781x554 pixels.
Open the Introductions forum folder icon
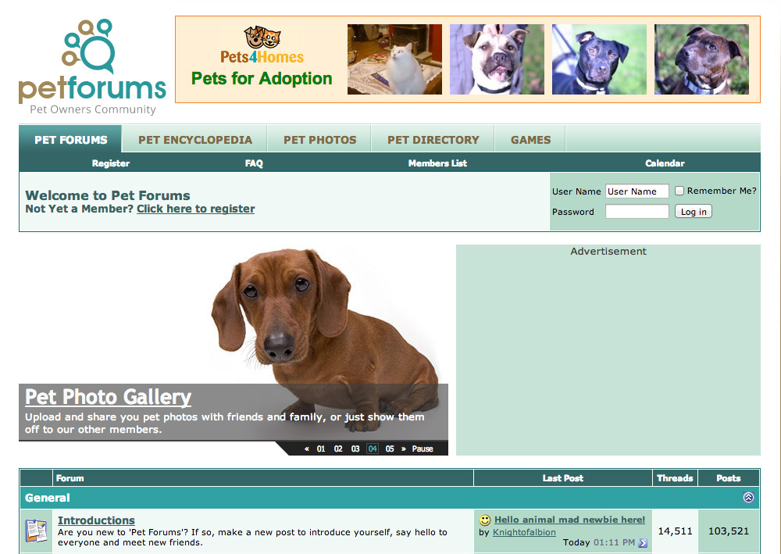tap(36, 531)
